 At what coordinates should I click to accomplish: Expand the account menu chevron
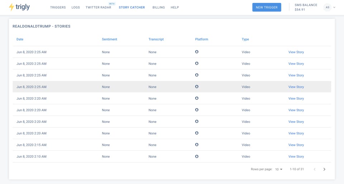334,7
